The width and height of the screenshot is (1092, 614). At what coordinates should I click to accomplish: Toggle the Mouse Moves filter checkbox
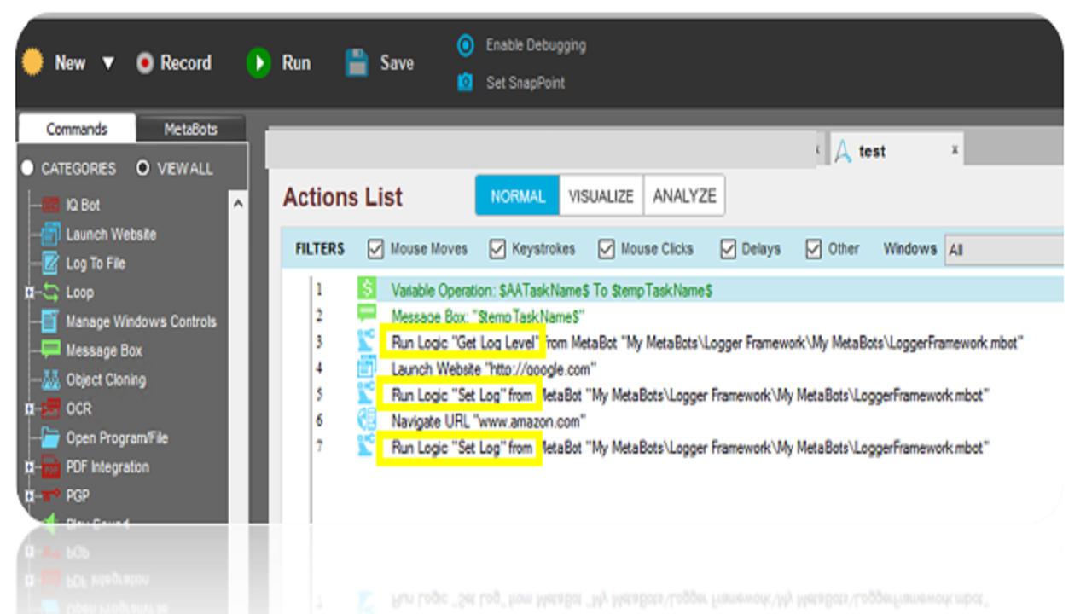pyautogui.click(x=375, y=249)
